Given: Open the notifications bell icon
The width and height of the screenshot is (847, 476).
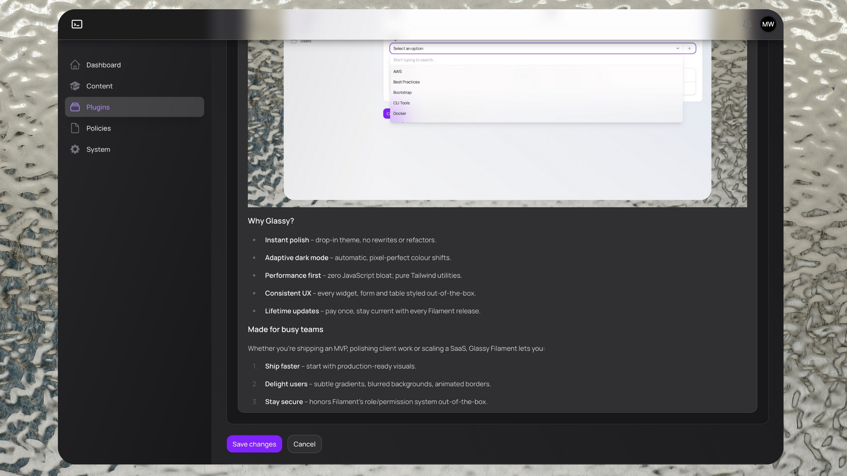Looking at the screenshot, I should coord(747,24).
